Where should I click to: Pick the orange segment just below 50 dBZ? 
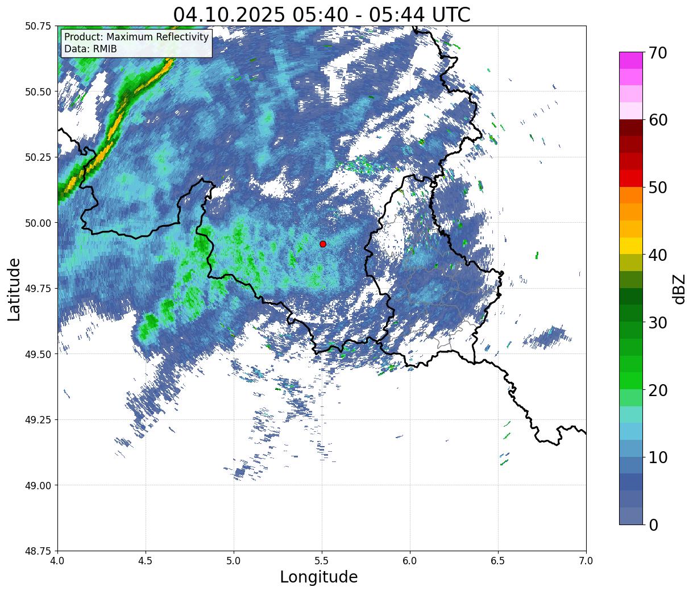point(631,195)
